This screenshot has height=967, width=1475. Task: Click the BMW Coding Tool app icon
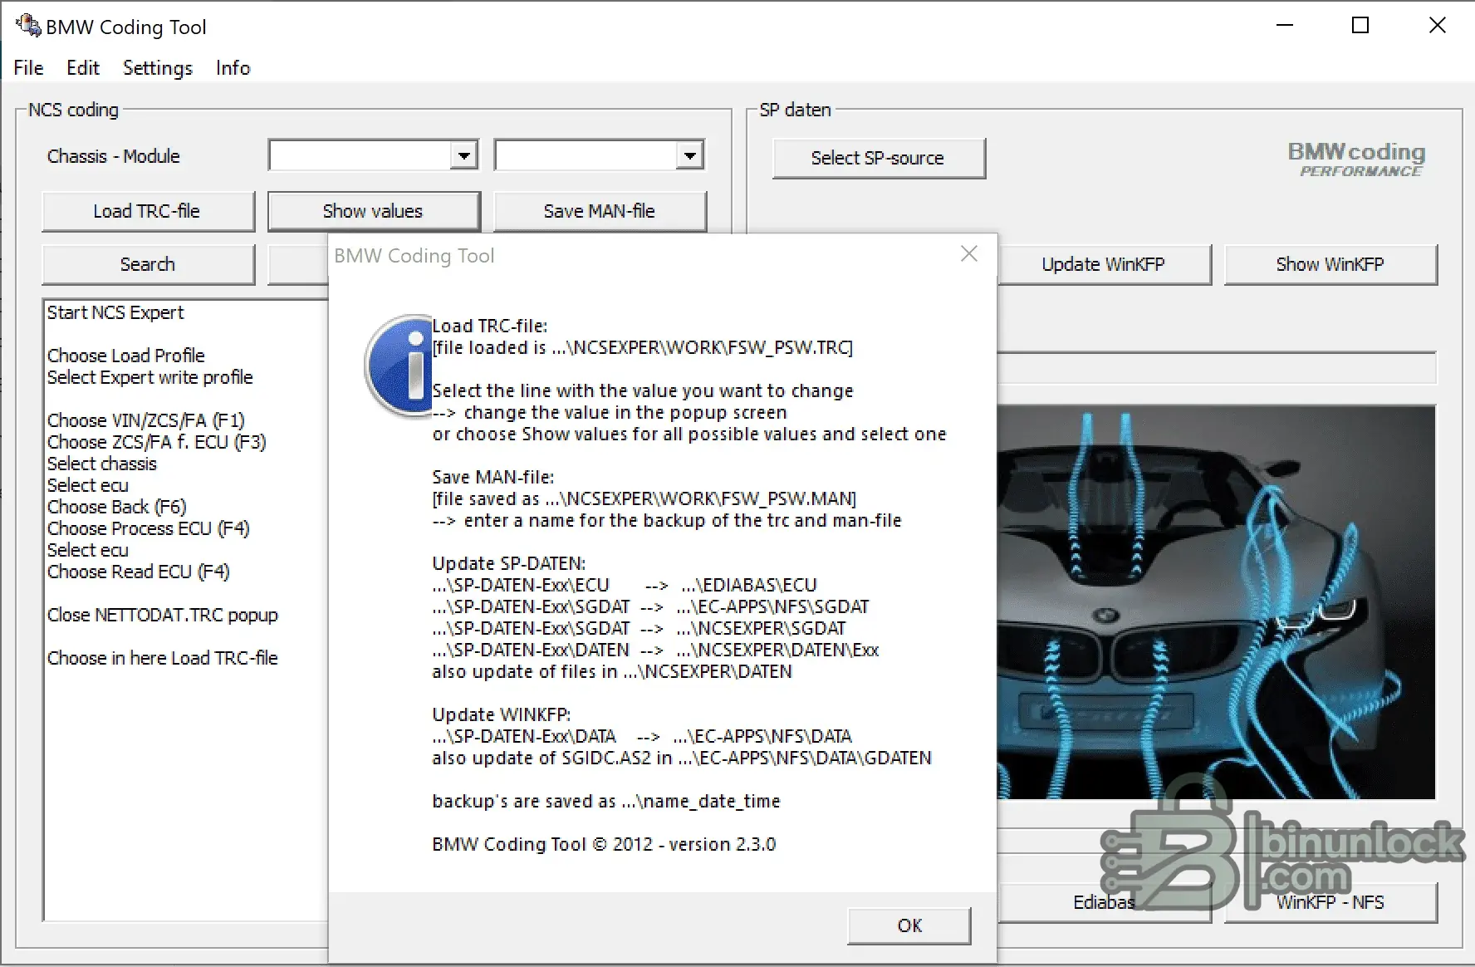pos(27,26)
